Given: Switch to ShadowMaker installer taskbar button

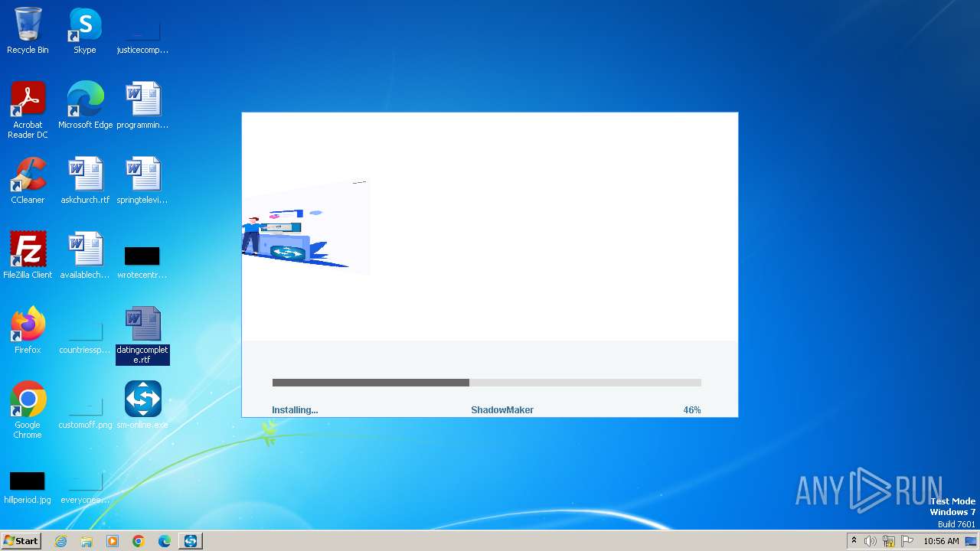Looking at the screenshot, I should tap(191, 541).
